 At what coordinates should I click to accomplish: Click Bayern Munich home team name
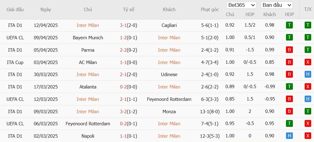(88, 38)
